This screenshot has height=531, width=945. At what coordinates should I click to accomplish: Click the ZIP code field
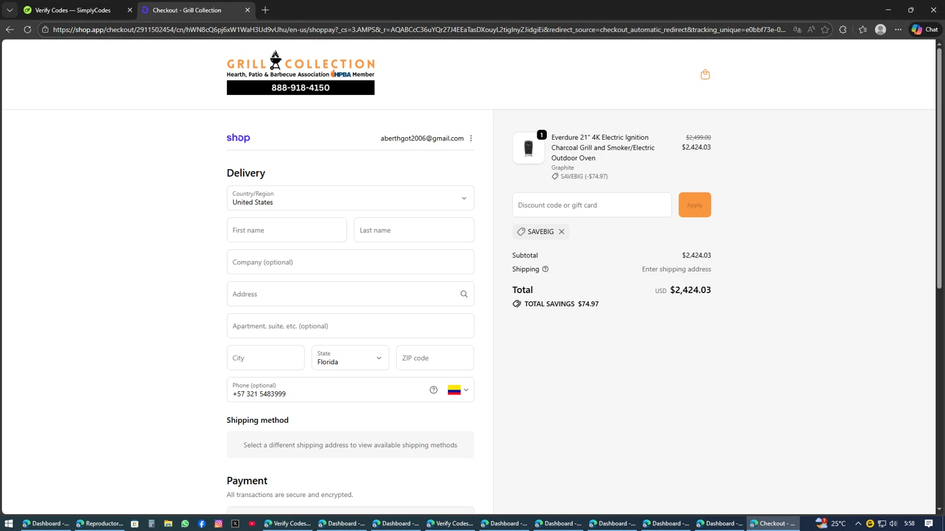pos(435,358)
